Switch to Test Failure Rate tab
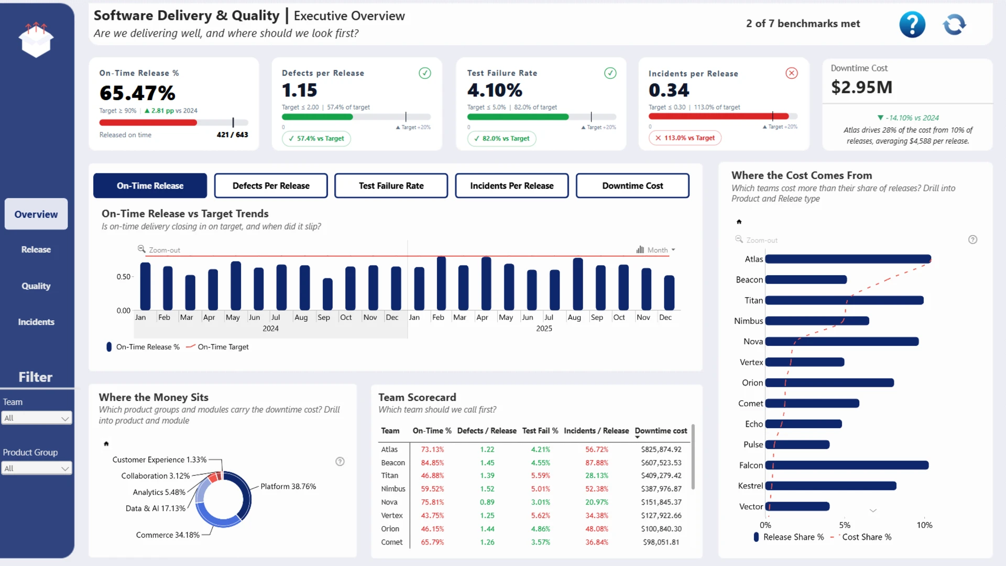Viewport: 1006px width, 566px height. 391,186
